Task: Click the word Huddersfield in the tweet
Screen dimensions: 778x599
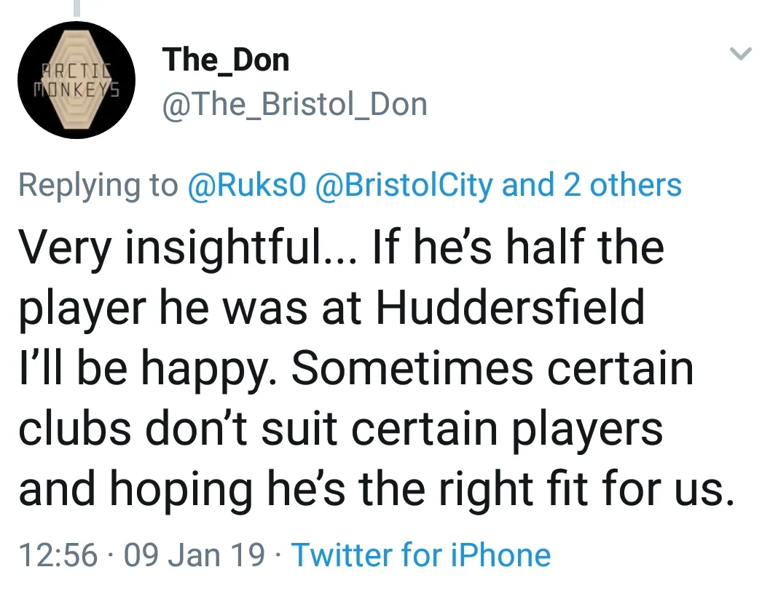Action: click(x=510, y=307)
